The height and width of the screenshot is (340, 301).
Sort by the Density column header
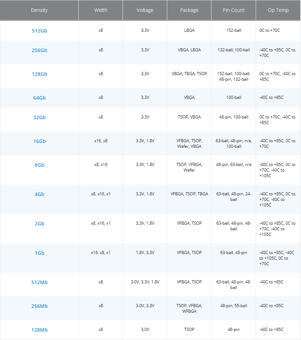tap(39, 10)
